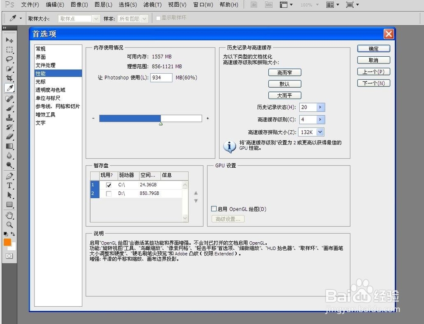424x324 pixels.
Task: Select the Eraser tool
Action: click(9, 137)
